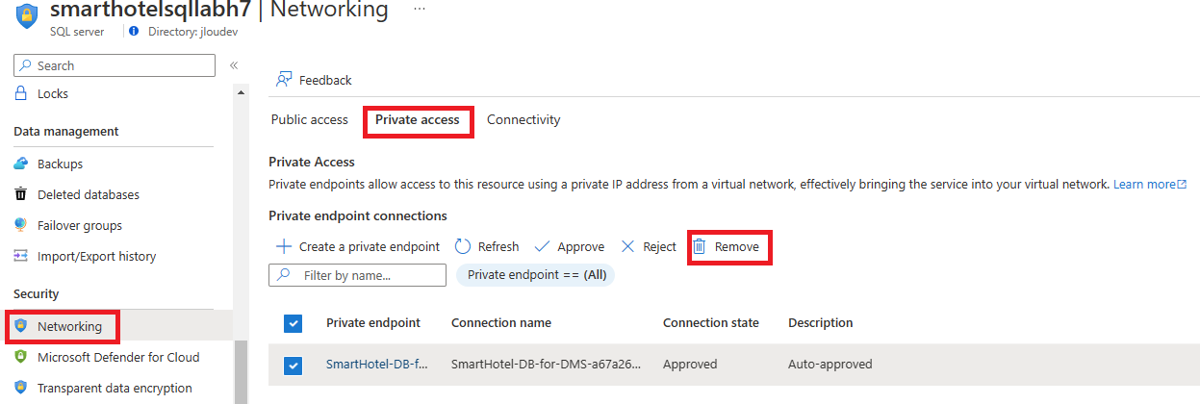Sort by Connection name column header

(501, 322)
